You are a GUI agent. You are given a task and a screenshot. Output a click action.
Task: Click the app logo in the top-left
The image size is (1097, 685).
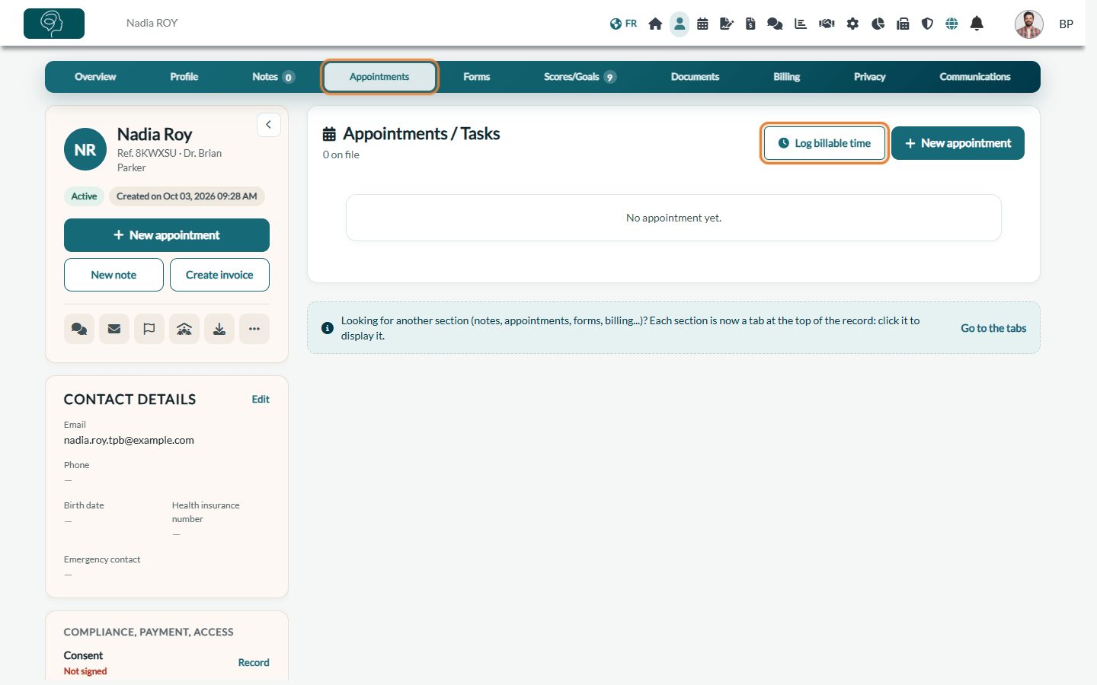coord(54,24)
